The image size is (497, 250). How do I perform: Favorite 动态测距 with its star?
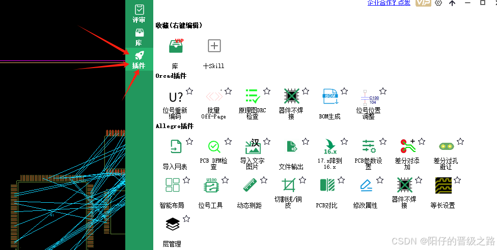[x=264, y=180]
